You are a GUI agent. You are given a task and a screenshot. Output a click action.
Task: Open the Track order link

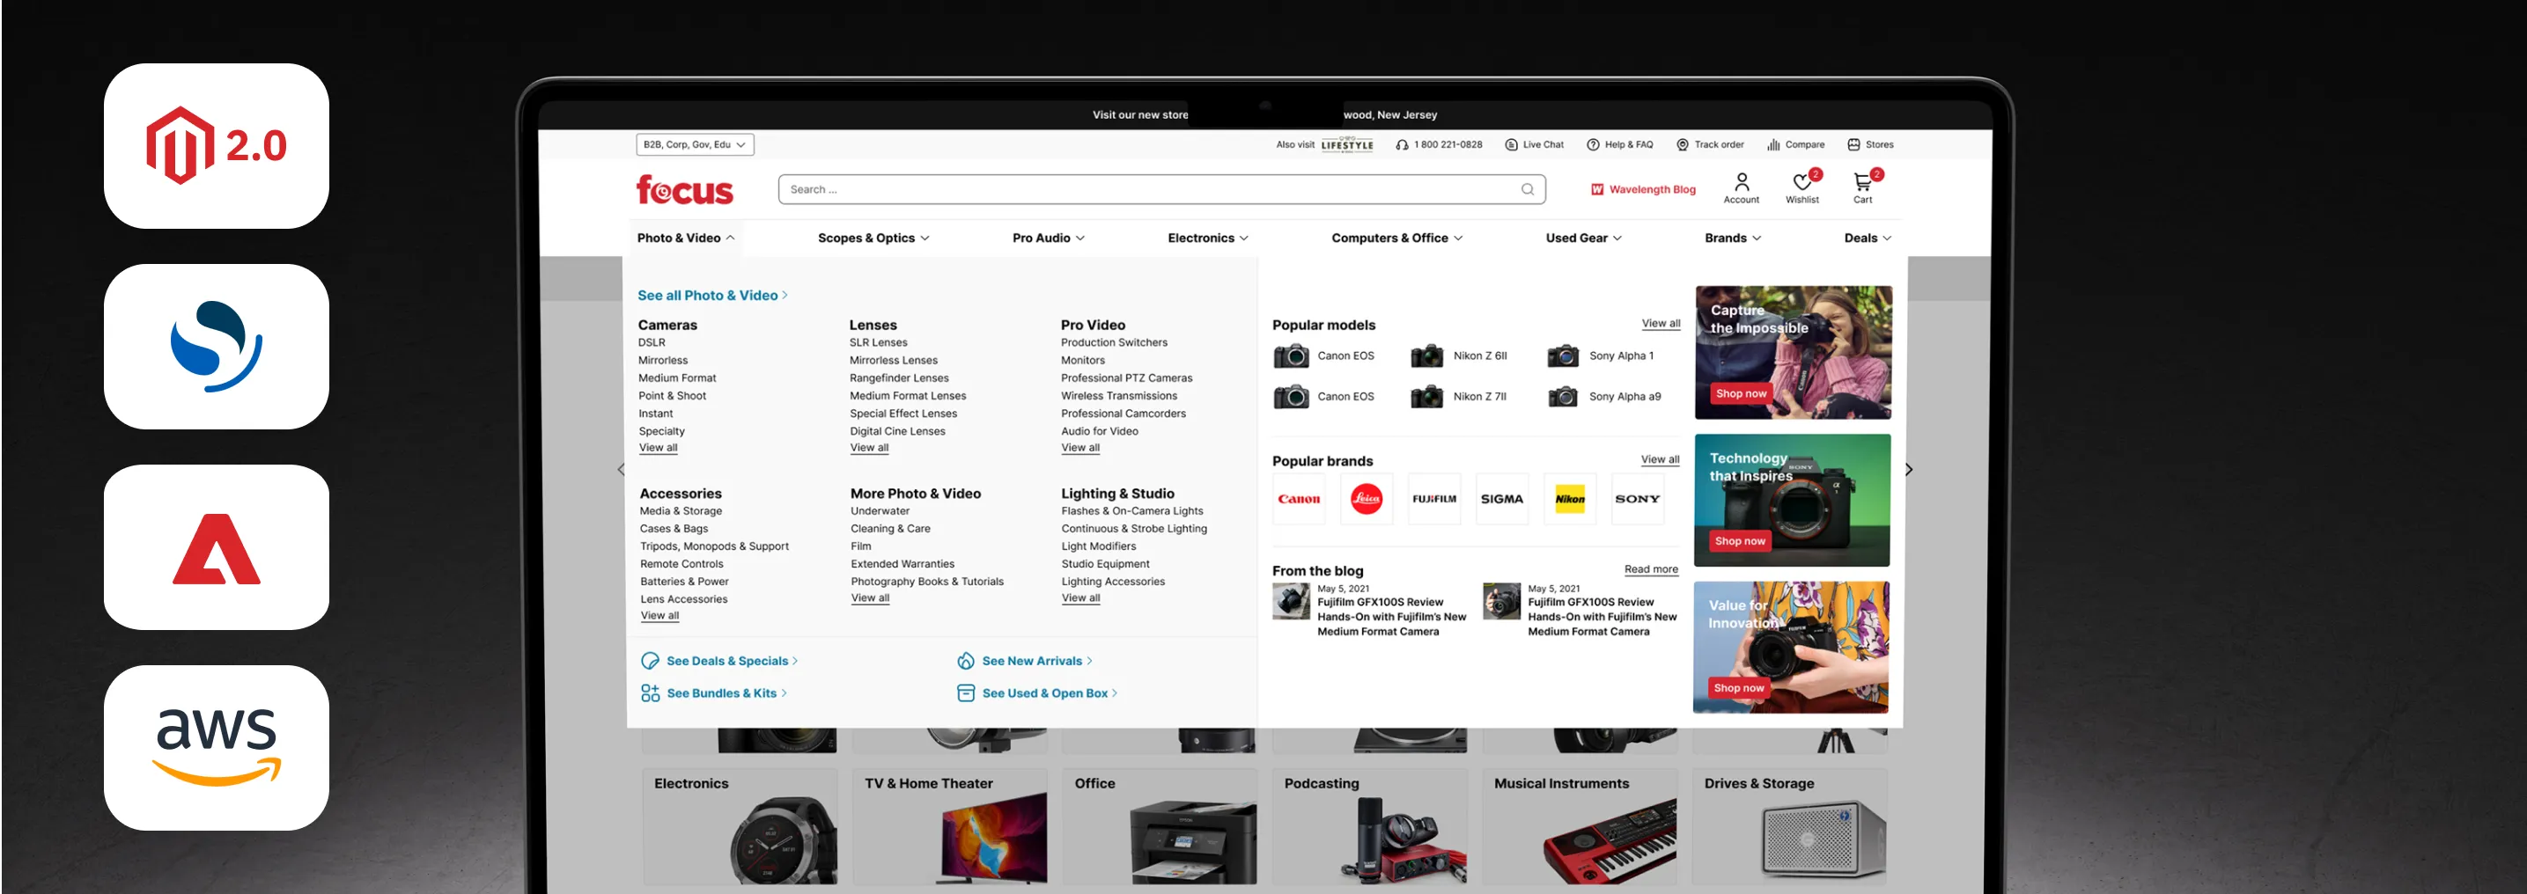[1710, 144]
